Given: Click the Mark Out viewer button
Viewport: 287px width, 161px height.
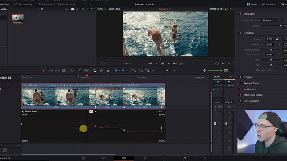Looking at the screenshot, I should [x=229, y=64].
